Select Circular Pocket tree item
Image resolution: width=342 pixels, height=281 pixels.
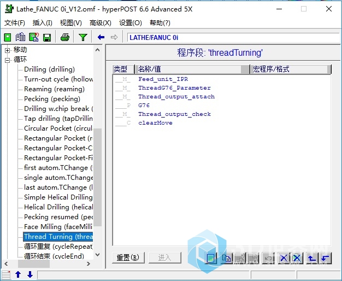pos(58,128)
